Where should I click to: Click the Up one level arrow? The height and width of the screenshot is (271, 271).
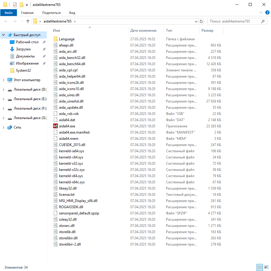pos(28,21)
